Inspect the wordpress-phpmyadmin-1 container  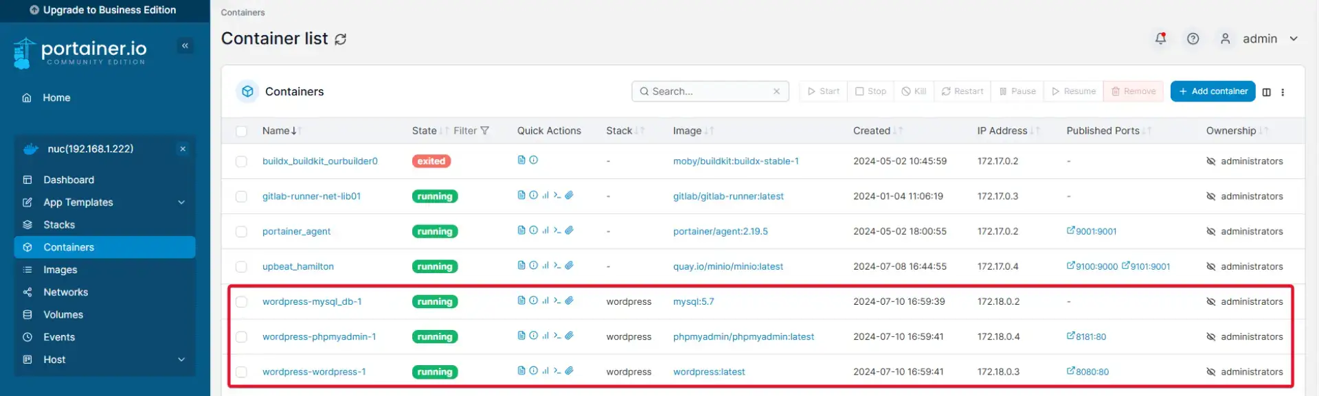pyautogui.click(x=533, y=336)
